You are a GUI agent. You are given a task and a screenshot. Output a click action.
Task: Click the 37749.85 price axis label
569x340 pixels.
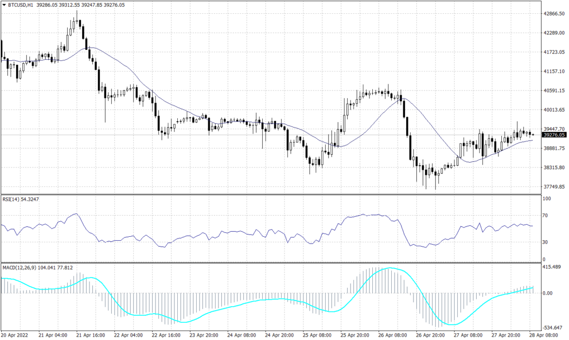point(554,187)
